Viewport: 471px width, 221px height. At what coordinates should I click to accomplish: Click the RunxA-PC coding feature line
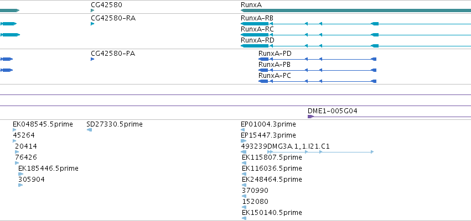pyautogui.click(x=318, y=81)
